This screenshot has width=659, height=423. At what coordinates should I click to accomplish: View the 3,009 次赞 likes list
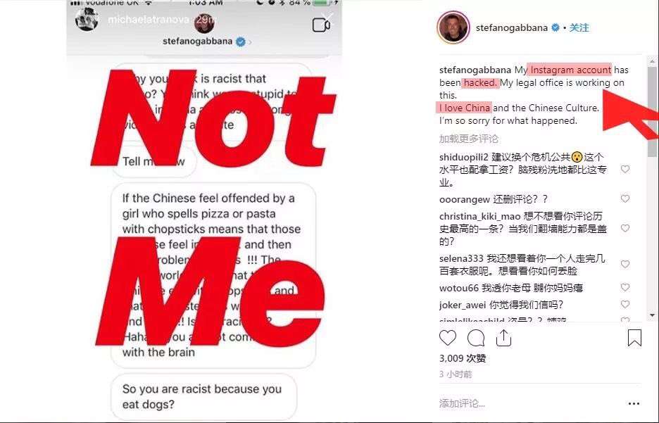click(x=463, y=358)
